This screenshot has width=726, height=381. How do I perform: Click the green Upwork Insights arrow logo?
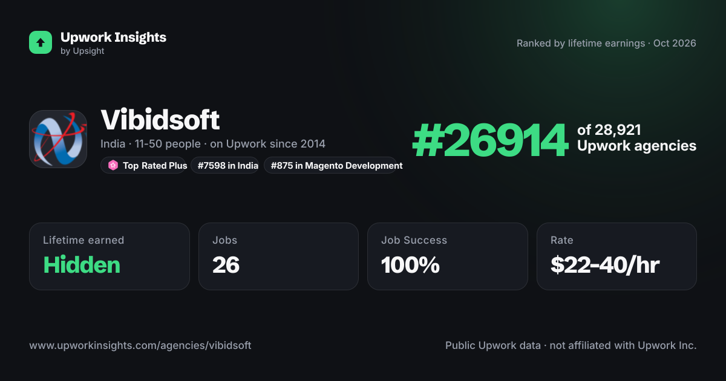[41, 42]
